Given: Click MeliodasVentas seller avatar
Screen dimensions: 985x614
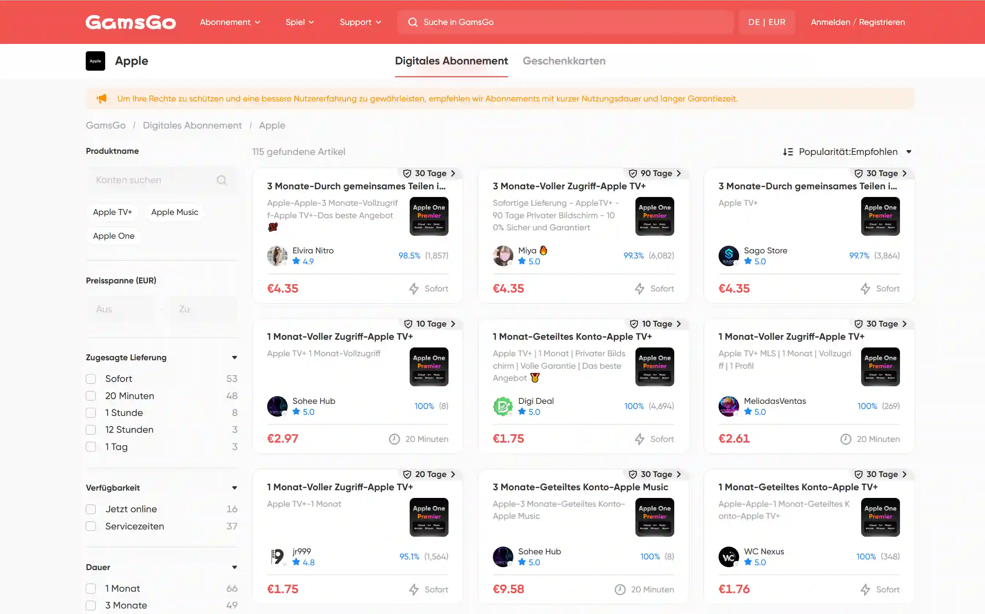Looking at the screenshot, I should (728, 406).
